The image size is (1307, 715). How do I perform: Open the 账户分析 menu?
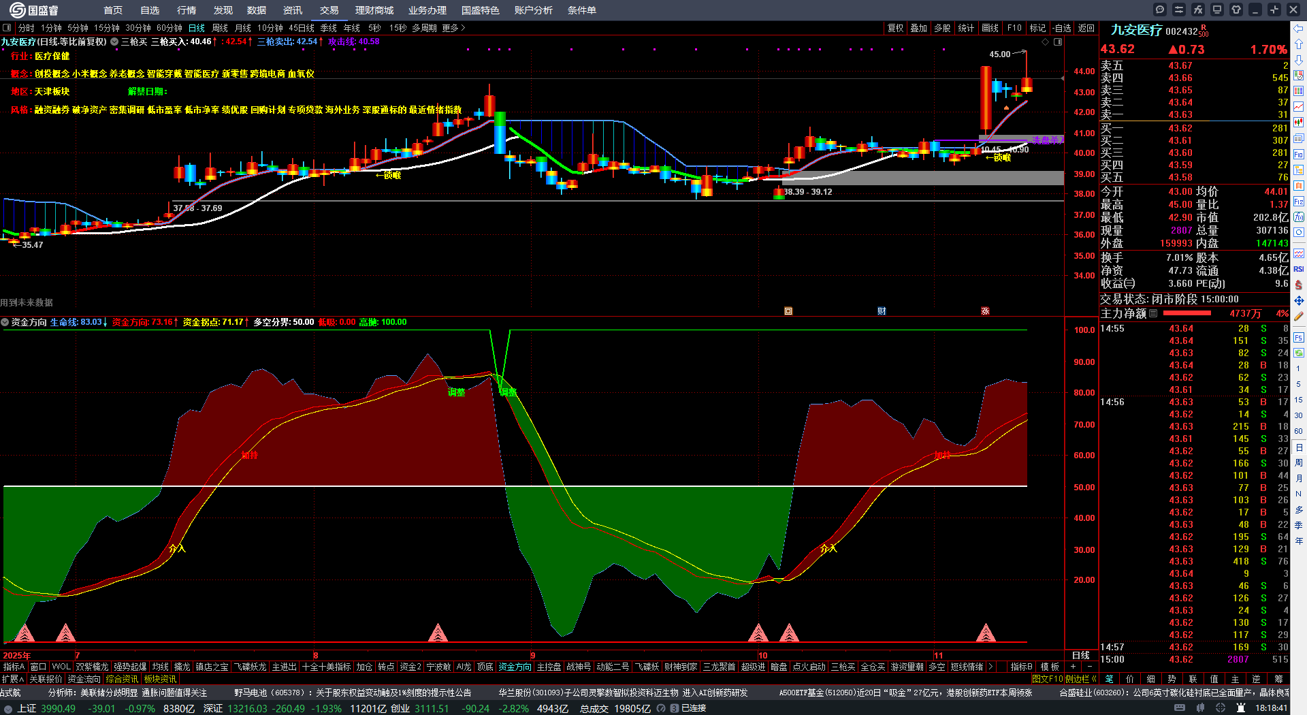click(x=533, y=10)
